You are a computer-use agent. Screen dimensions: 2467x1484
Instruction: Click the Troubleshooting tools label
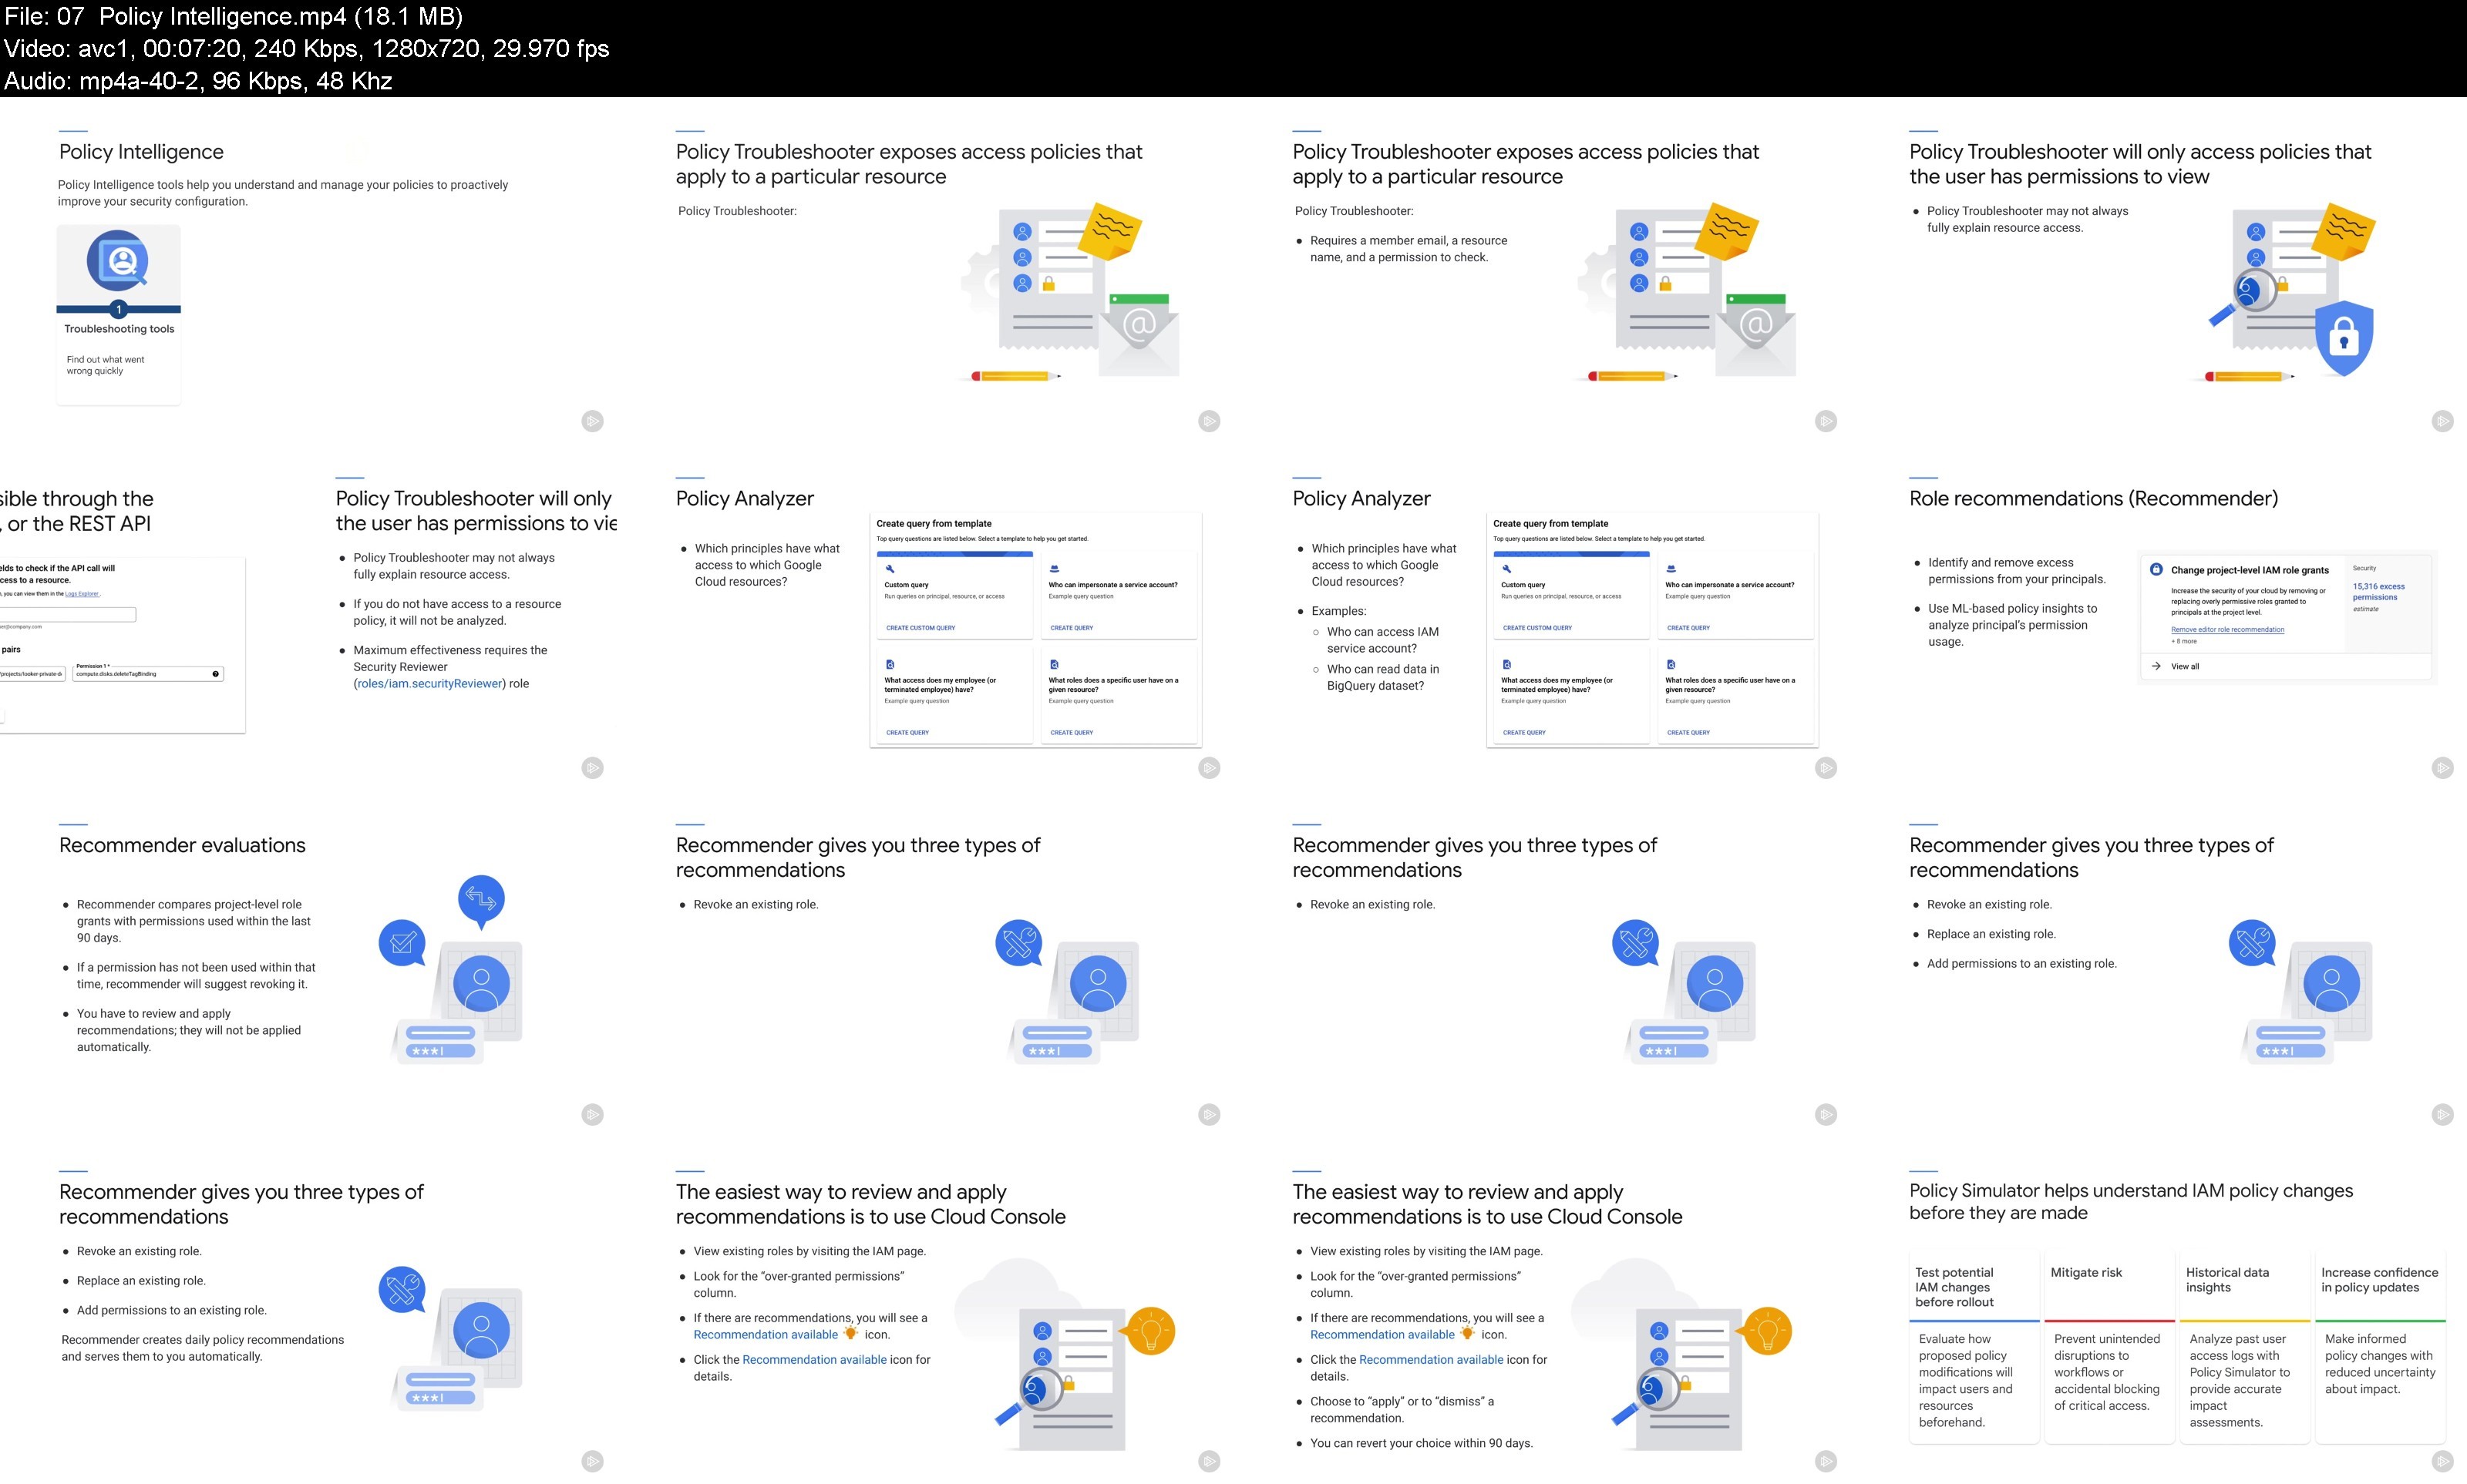pyautogui.click(x=119, y=329)
